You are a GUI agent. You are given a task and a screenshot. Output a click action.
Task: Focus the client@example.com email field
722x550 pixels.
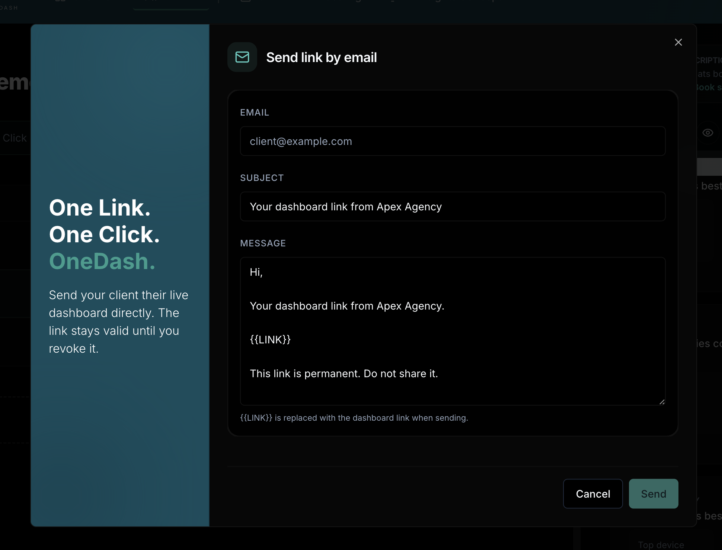click(x=453, y=141)
